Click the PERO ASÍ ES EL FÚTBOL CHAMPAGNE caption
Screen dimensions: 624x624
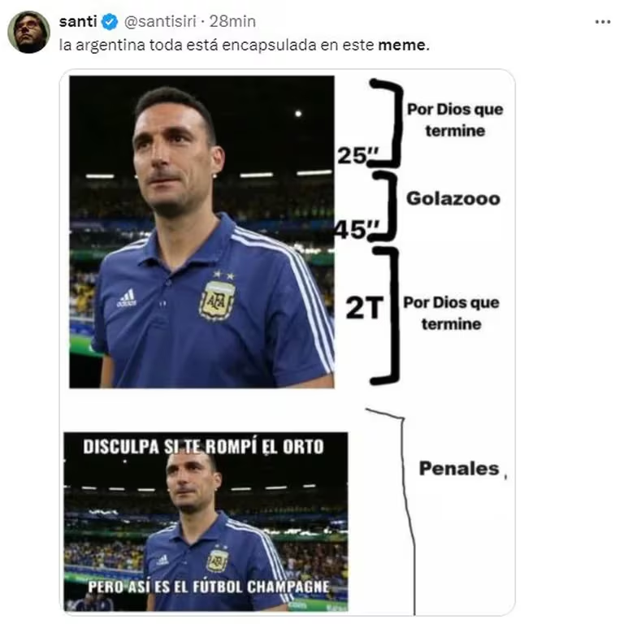coord(209,587)
